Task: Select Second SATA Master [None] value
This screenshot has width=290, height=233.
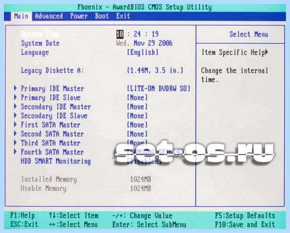Action: click(x=137, y=134)
